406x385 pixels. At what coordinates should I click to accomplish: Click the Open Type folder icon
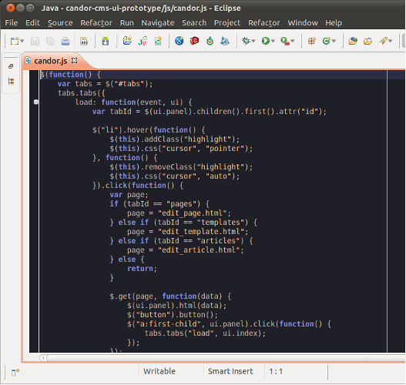(x=353, y=41)
